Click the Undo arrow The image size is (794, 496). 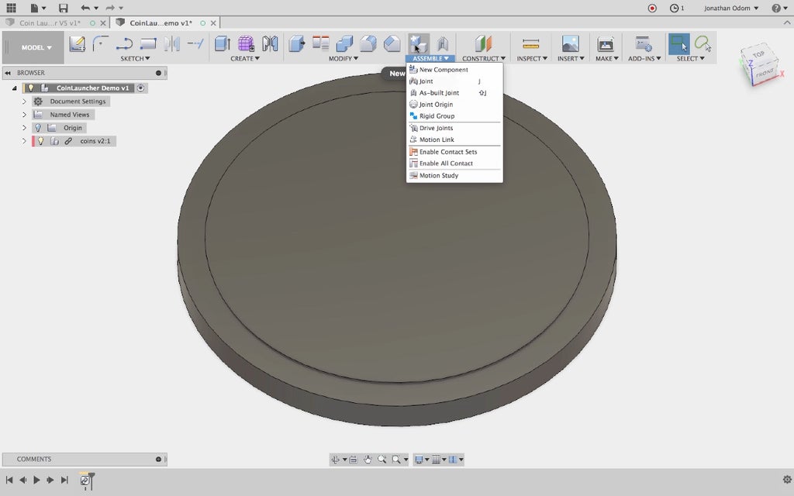pos(85,8)
